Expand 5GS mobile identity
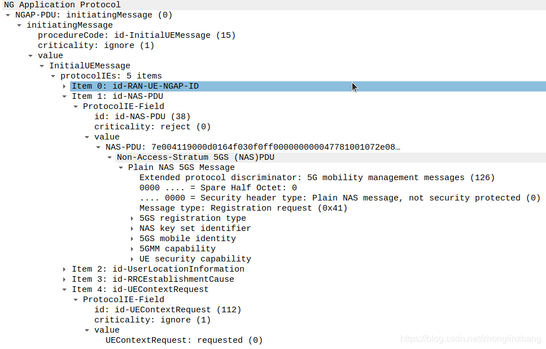The width and height of the screenshot is (546, 349). 132,238
